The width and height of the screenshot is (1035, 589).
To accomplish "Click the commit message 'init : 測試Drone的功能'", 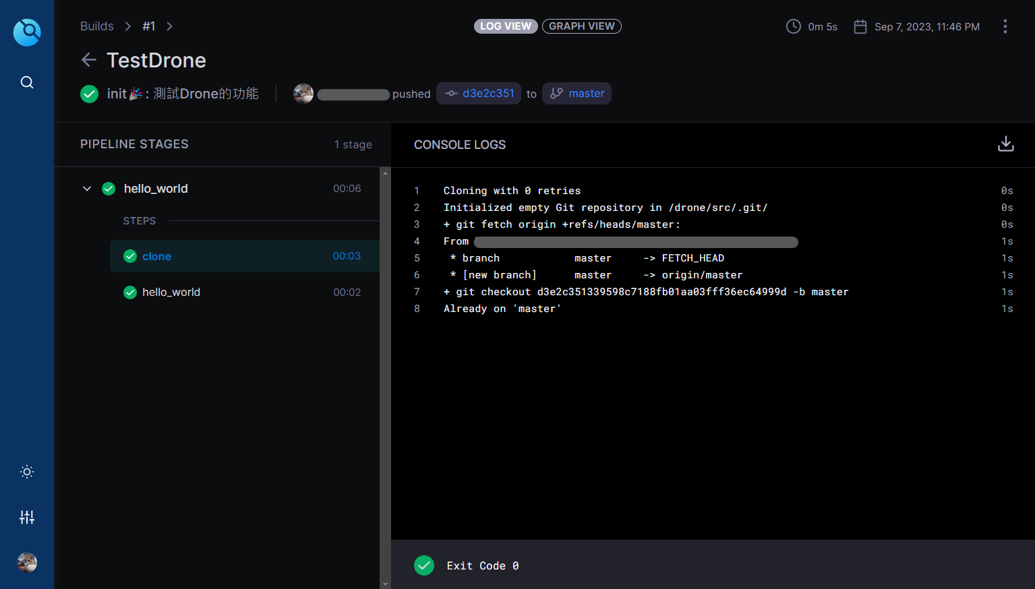I will [183, 94].
